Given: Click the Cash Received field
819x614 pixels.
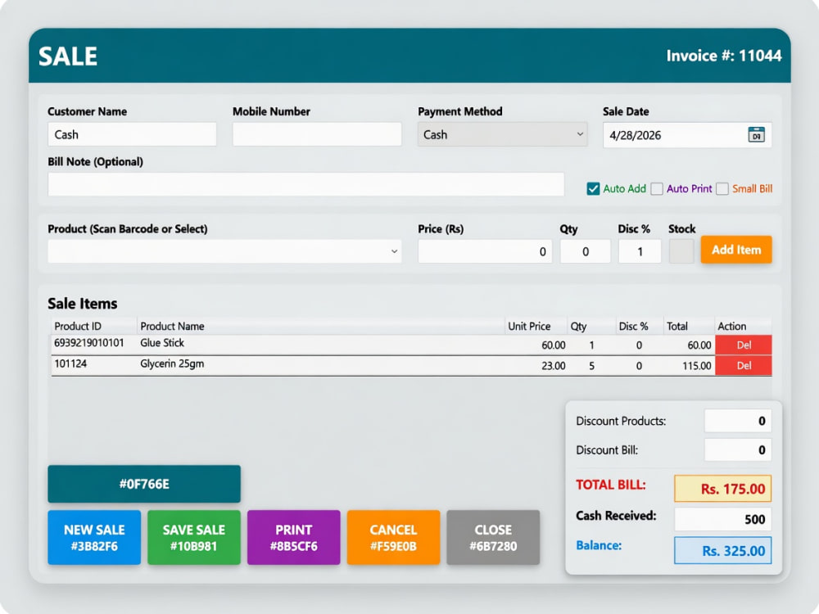Looking at the screenshot, I should pyautogui.click(x=723, y=519).
